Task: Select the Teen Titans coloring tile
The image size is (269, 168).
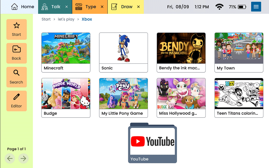Action: (239, 98)
